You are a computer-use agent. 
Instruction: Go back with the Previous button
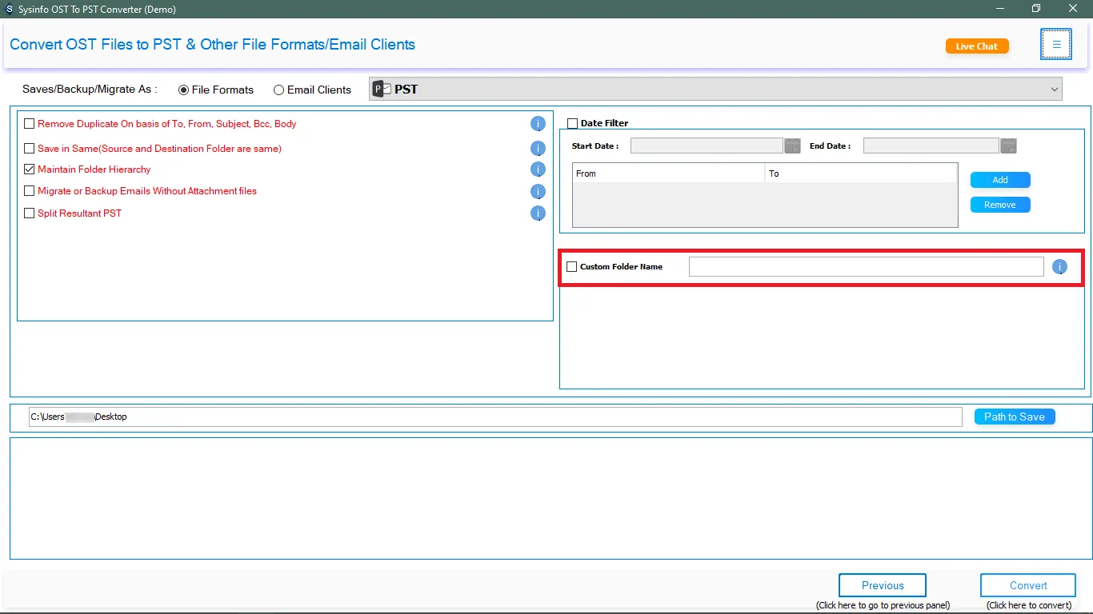pos(883,585)
